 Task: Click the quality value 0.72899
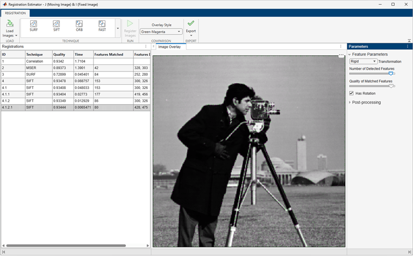click(60, 75)
